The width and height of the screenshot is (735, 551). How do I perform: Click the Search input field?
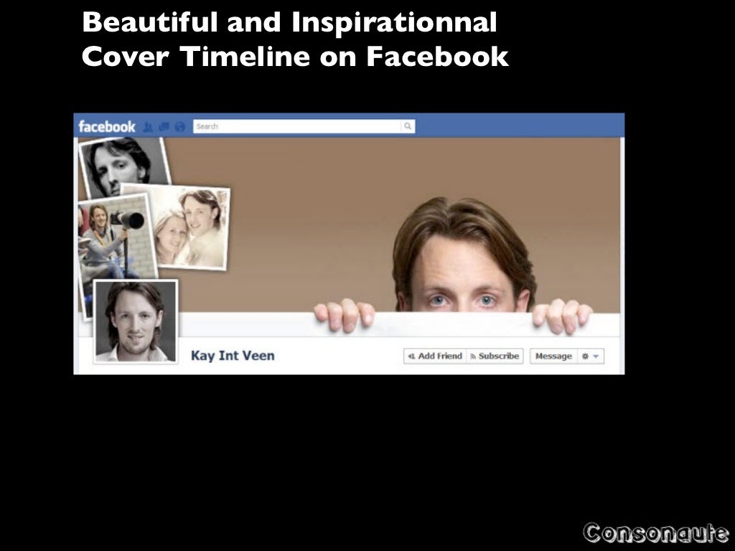[x=297, y=126]
